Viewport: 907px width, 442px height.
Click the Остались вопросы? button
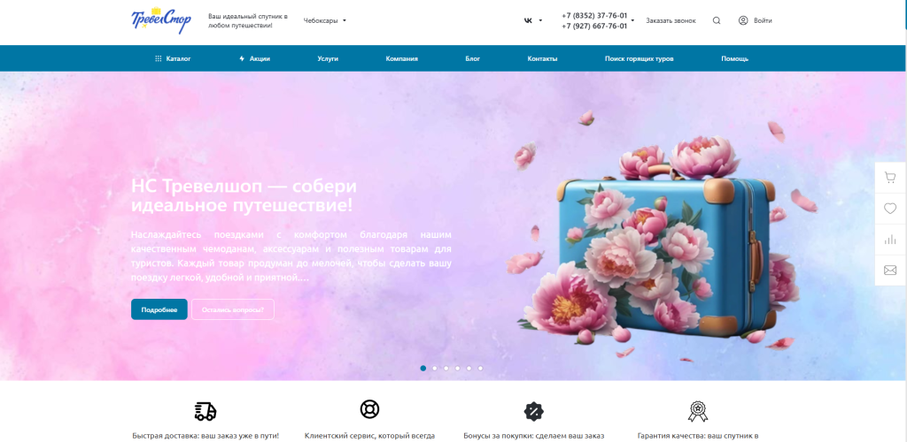click(x=233, y=309)
